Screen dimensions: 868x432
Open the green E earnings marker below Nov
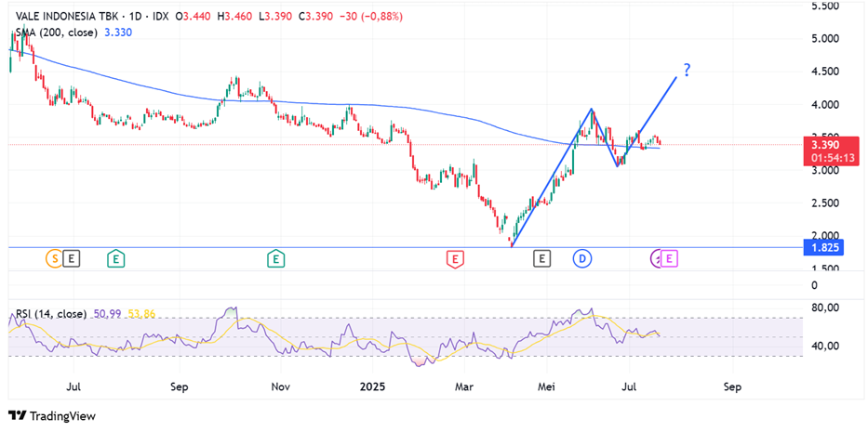(275, 258)
